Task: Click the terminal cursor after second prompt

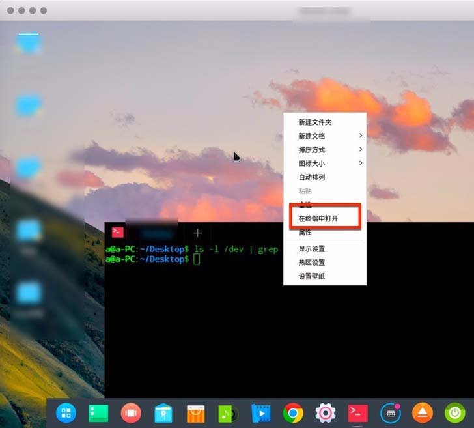Action: (x=197, y=259)
